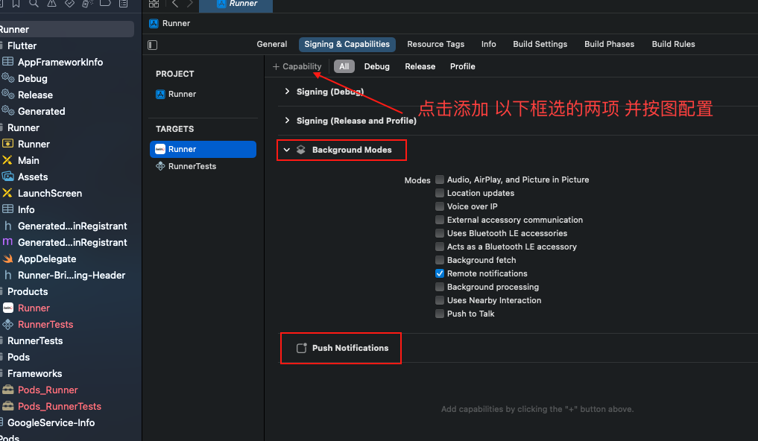Open the Resource Tags tab
758x441 pixels.
[435, 44]
